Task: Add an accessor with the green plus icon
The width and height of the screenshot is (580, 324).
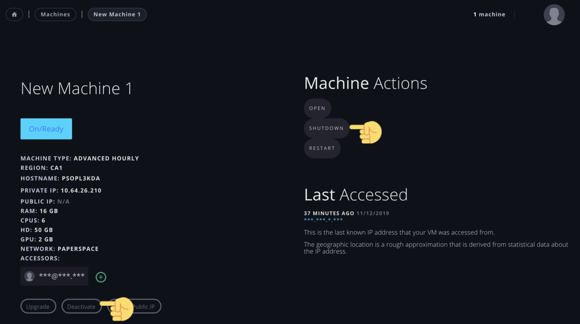Action: point(101,277)
